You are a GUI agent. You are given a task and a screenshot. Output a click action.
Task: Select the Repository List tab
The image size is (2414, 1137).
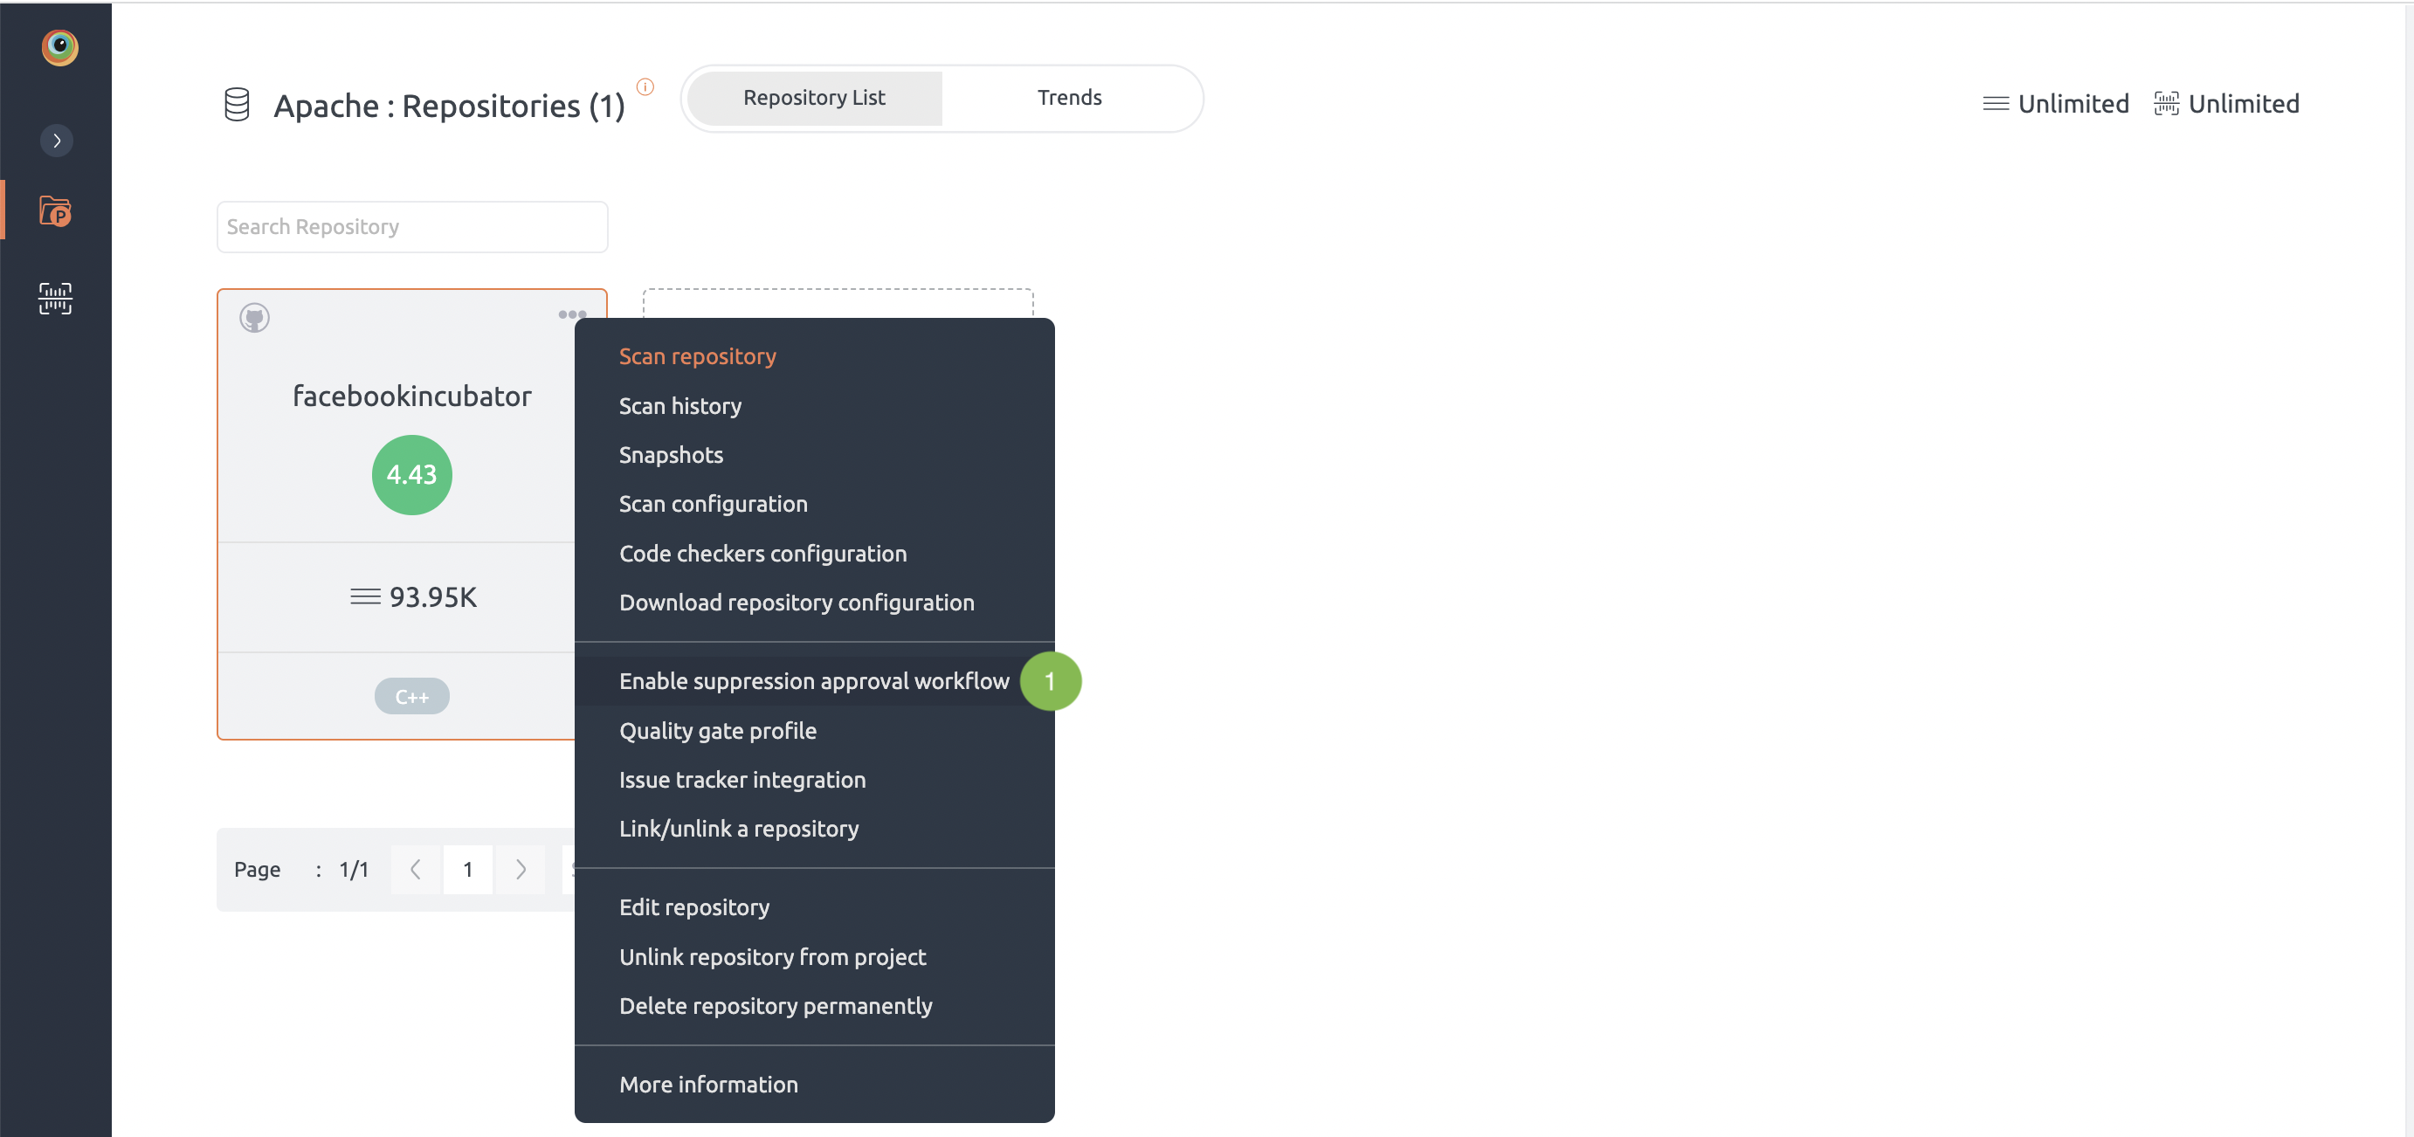[x=813, y=95]
